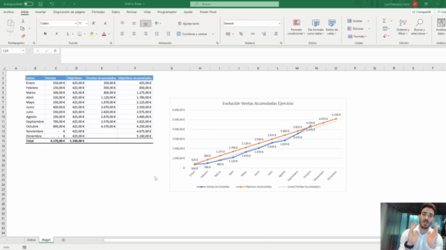Image resolution: width=446 pixels, height=250 pixels.
Task: Click the Copy icon in Portapapeles
Action: click(x=22, y=28)
